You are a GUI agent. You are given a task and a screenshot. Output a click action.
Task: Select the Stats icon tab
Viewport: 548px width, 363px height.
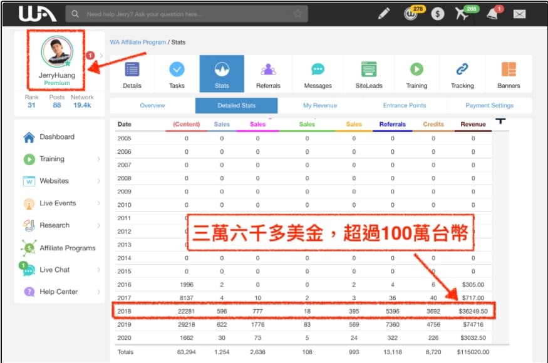(222, 74)
